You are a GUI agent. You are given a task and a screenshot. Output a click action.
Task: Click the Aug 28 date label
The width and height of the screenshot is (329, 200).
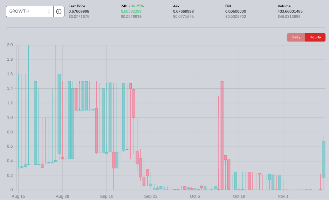[x=62, y=196]
